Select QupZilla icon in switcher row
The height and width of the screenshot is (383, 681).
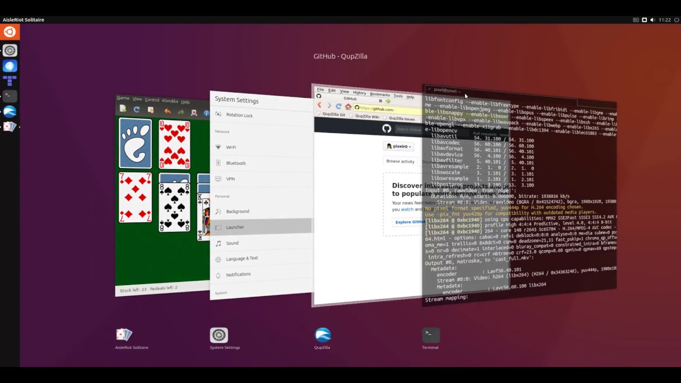pos(323,335)
